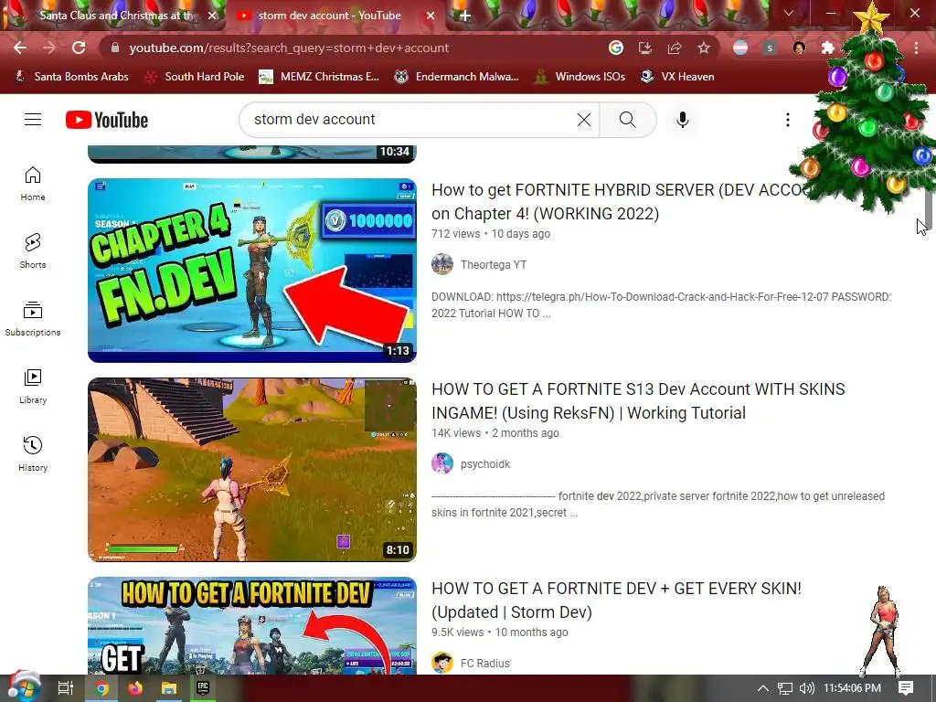Viewport: 936px width, 702px height.
Task: Open File Explorer from taskbar
Action: click(169, 688)
